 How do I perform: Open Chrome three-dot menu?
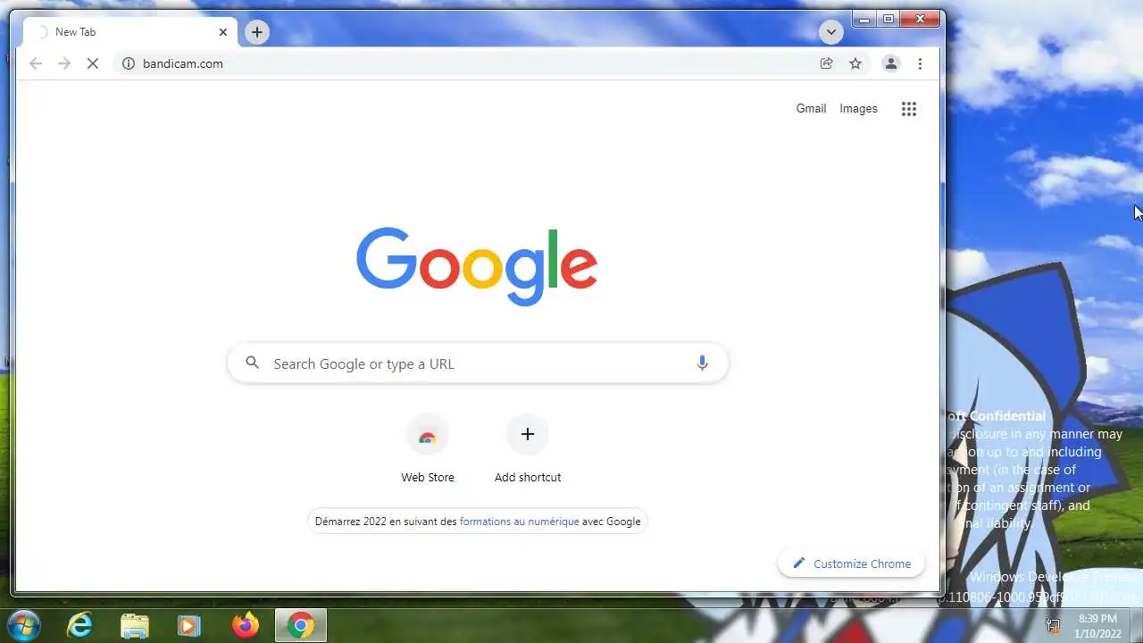point(920,63)
